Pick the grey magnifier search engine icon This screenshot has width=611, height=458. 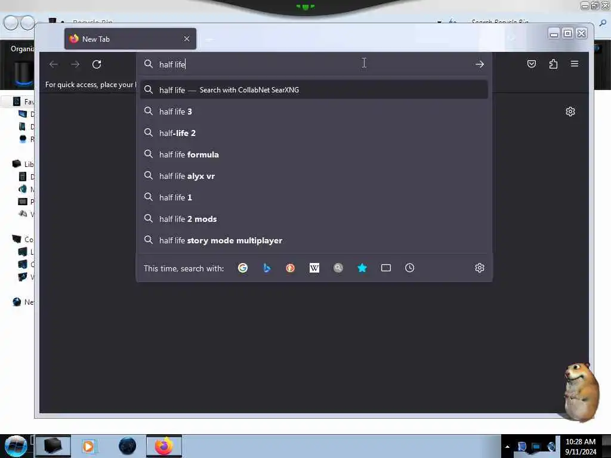pyautogui.click(x=338, y=268)
